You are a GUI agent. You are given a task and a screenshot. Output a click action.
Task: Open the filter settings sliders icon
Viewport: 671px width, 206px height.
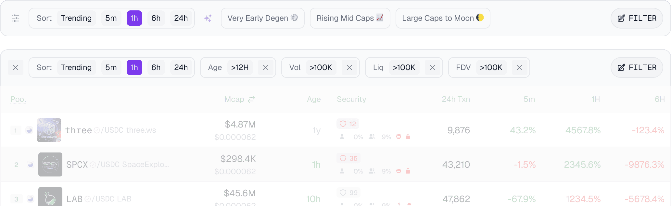point(16,18)
